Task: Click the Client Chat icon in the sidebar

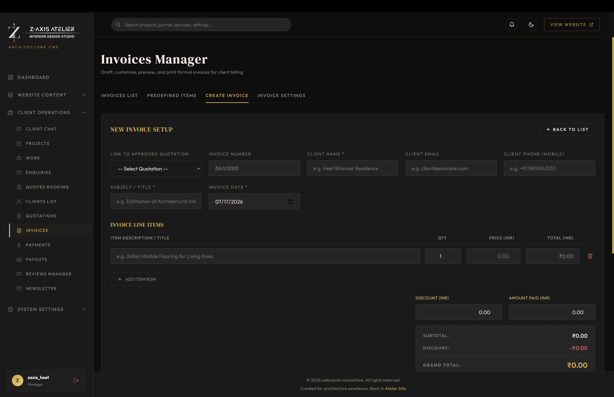Action: point(19,129)
